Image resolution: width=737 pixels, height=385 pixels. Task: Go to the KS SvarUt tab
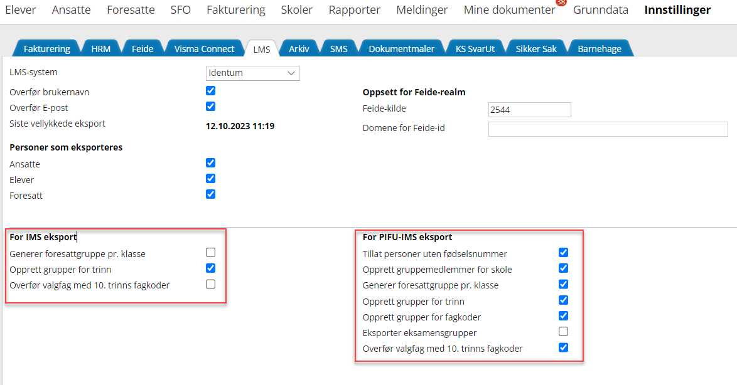tap(475, 49)
